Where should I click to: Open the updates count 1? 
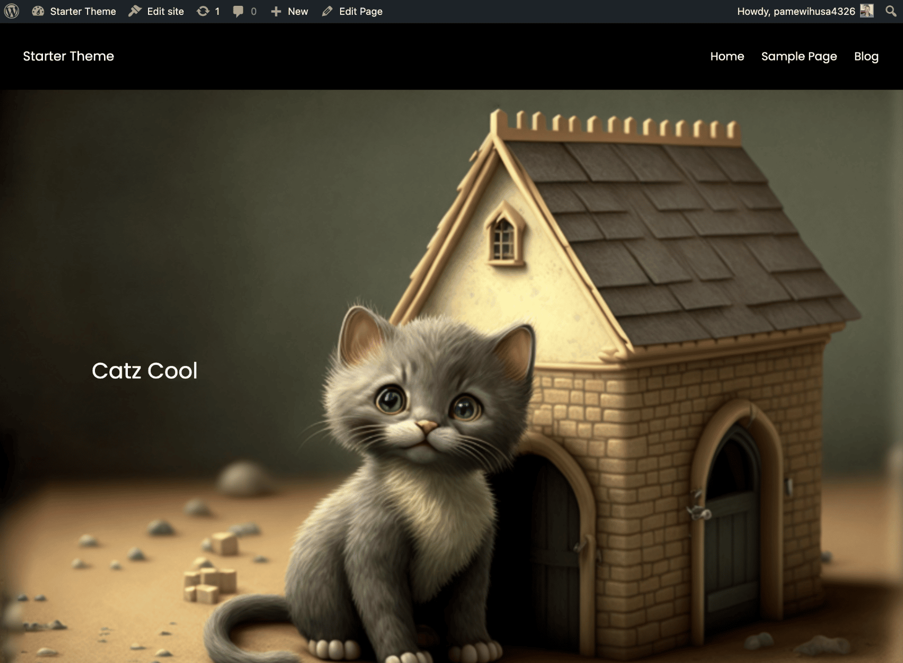217,11
